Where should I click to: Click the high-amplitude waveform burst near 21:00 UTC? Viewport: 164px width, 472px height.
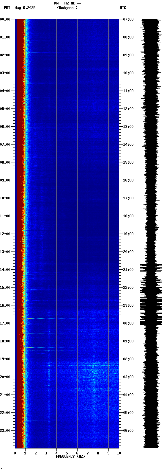tap(151, 268)
